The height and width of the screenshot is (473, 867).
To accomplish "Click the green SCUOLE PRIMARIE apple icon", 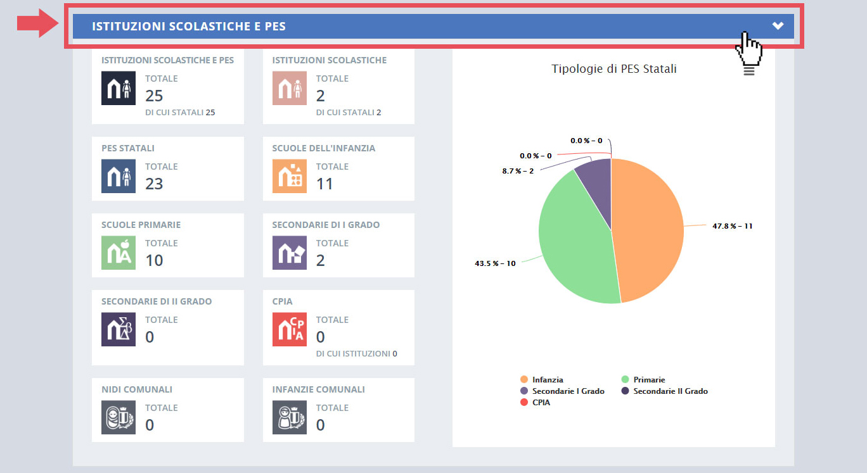I will [x=119, y=253].
